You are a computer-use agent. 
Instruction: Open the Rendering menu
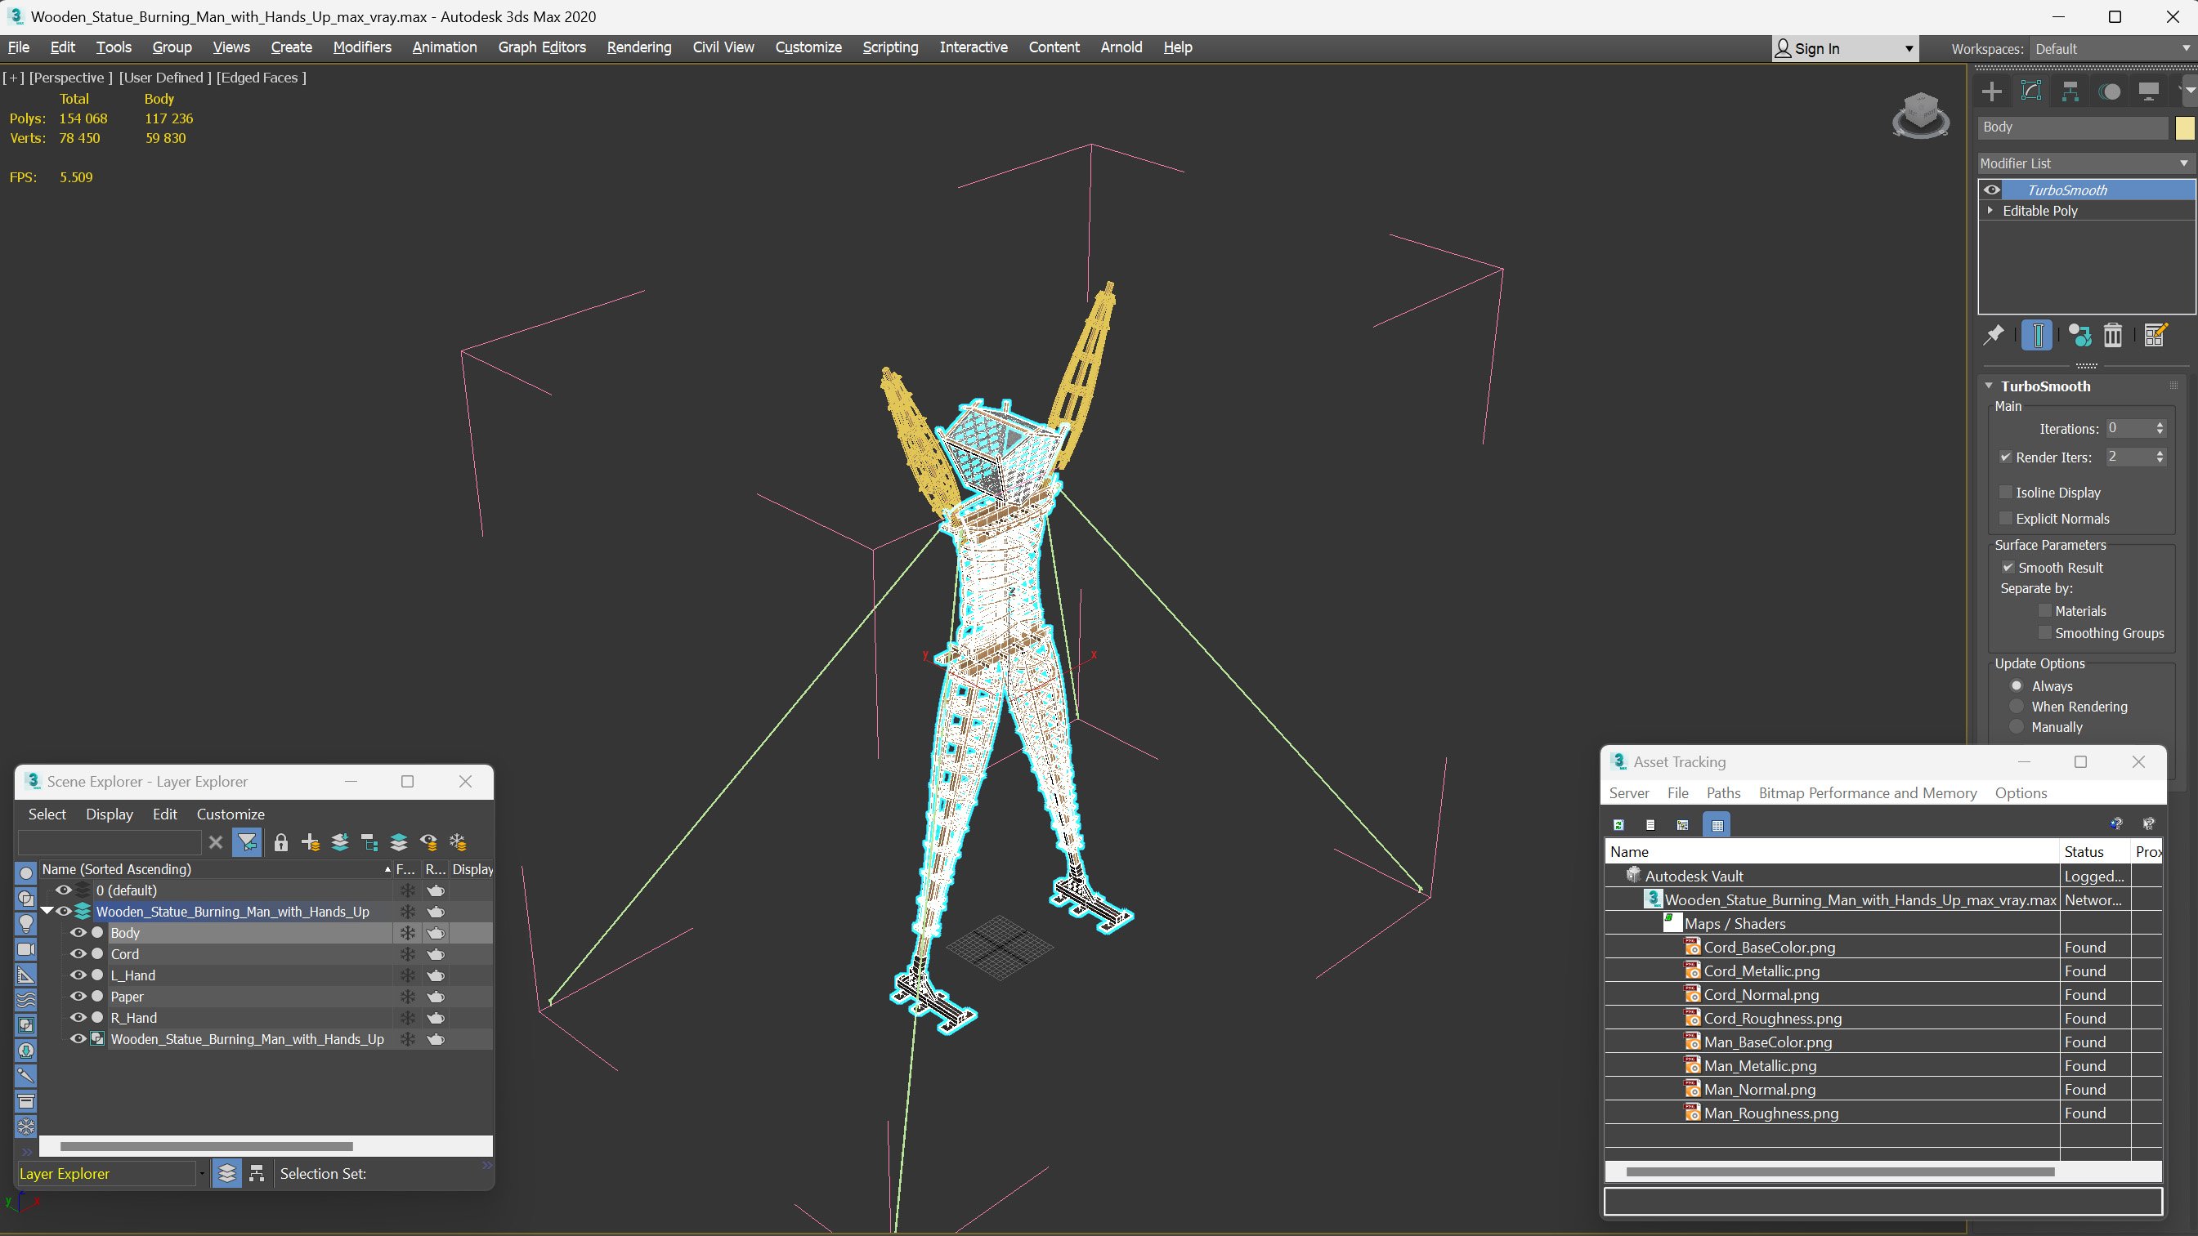click(639, 47)
